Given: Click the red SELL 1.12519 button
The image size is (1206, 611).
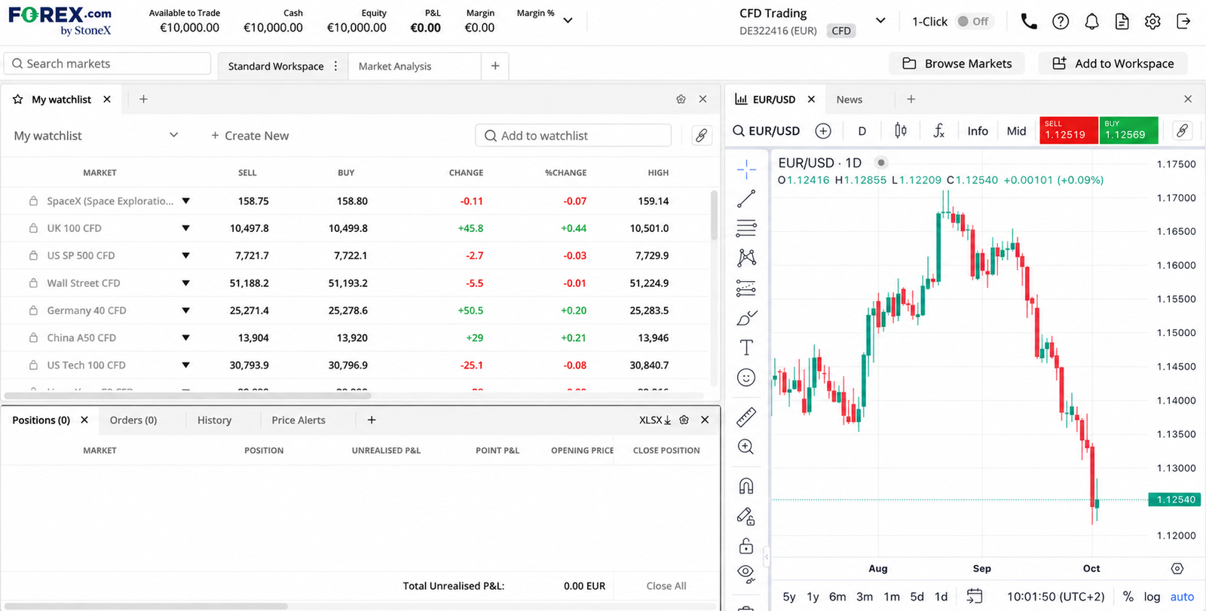Looking at the screenshot, I should [x=1068, y=130].
